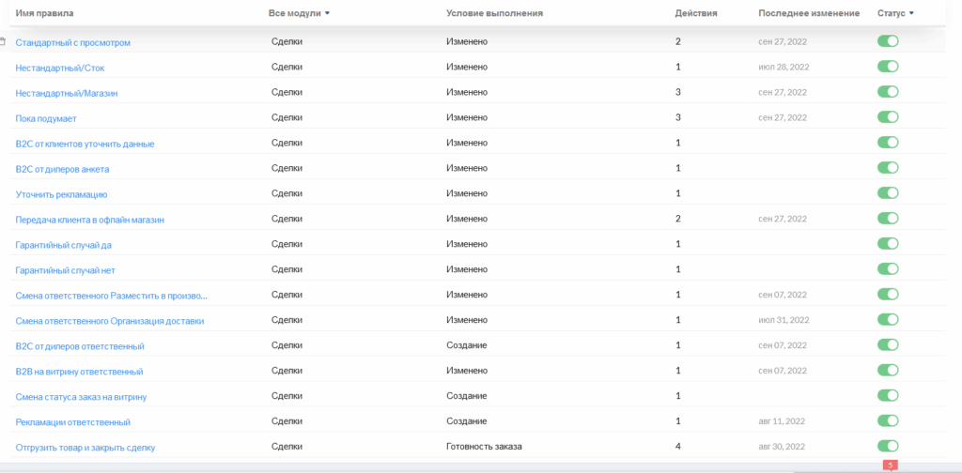Open B2C от клиентов уточнить данные rule

pyautogui.click(x=85, y=144)
